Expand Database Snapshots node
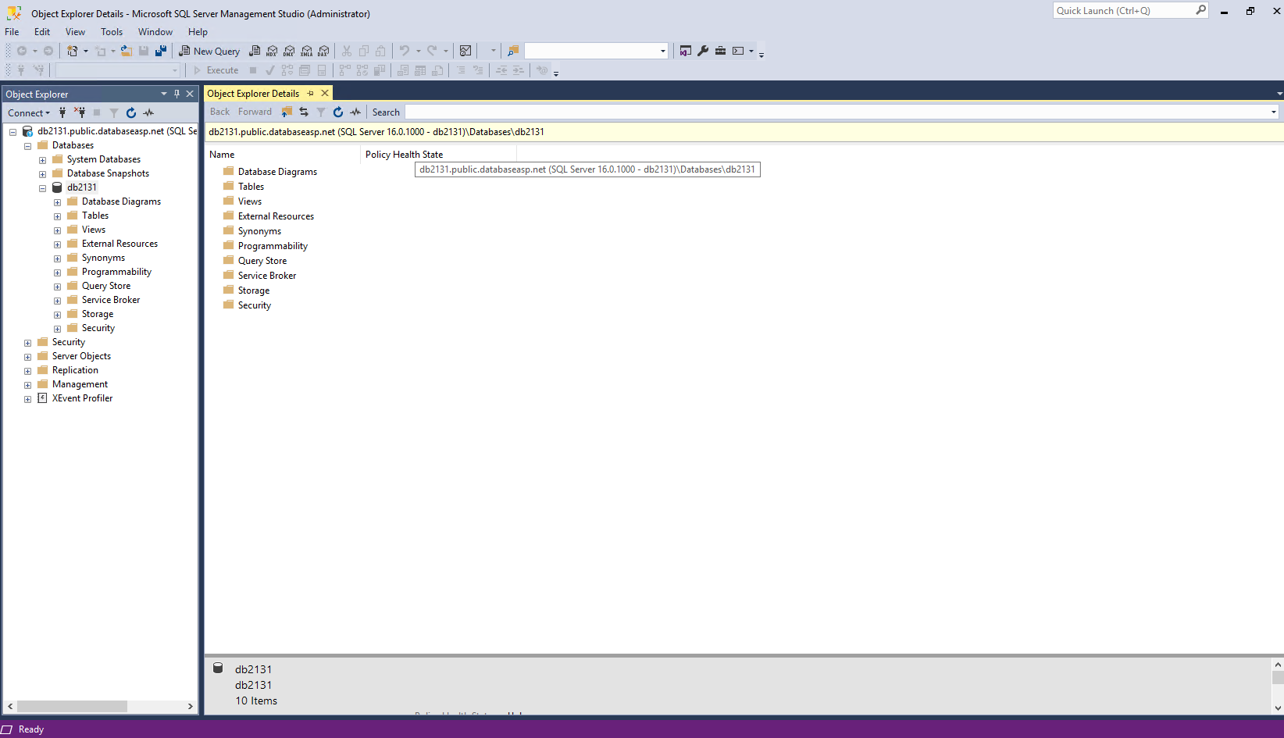 click(x=42, y=174)
